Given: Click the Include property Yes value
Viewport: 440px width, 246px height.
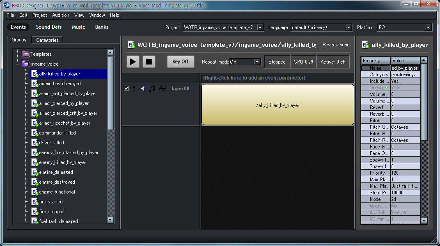Looking at the screenshot, I should tap(405, 81).
